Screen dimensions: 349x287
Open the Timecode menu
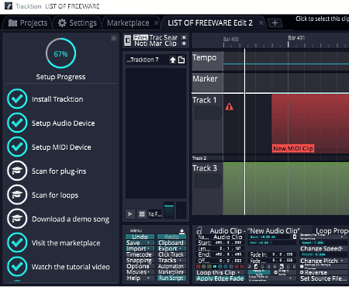[140, 254]
